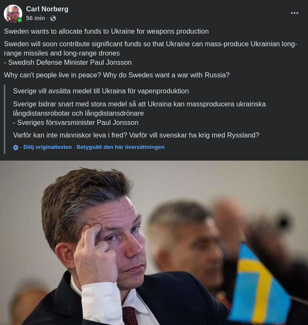Open the three-dot post options menu
This screenshot has width=308, height=325.
pyautogui.click(x=294, y=13)
